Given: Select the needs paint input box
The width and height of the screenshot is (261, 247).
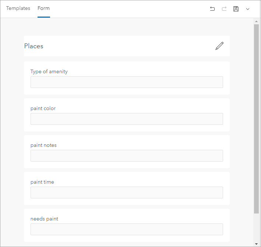Looking at the screenshot, I should coord(127,229).
